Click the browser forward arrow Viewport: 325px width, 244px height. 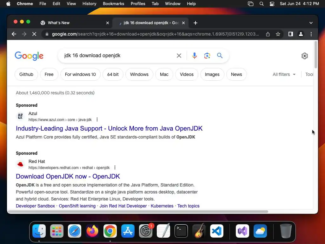24,34
